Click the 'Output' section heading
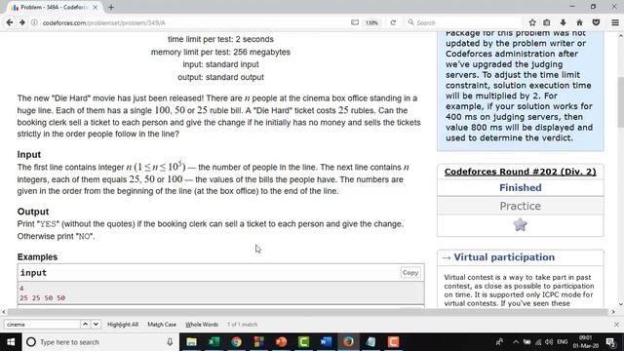Viewport: 624px width, 351px height. [33, 212]
